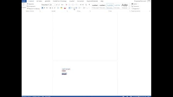Click the Shading paint bucket icon
Screen dimensions: 173x97
84,8
